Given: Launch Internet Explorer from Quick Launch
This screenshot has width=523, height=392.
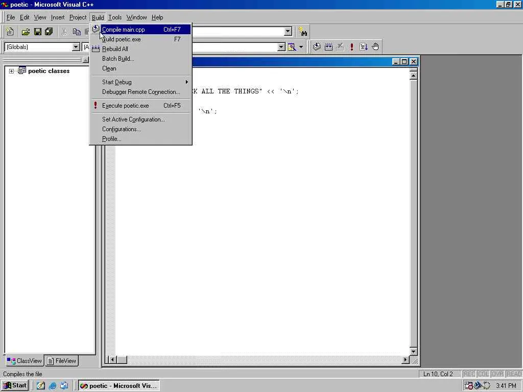Looking at the screenshot, I should pos(53,386).
